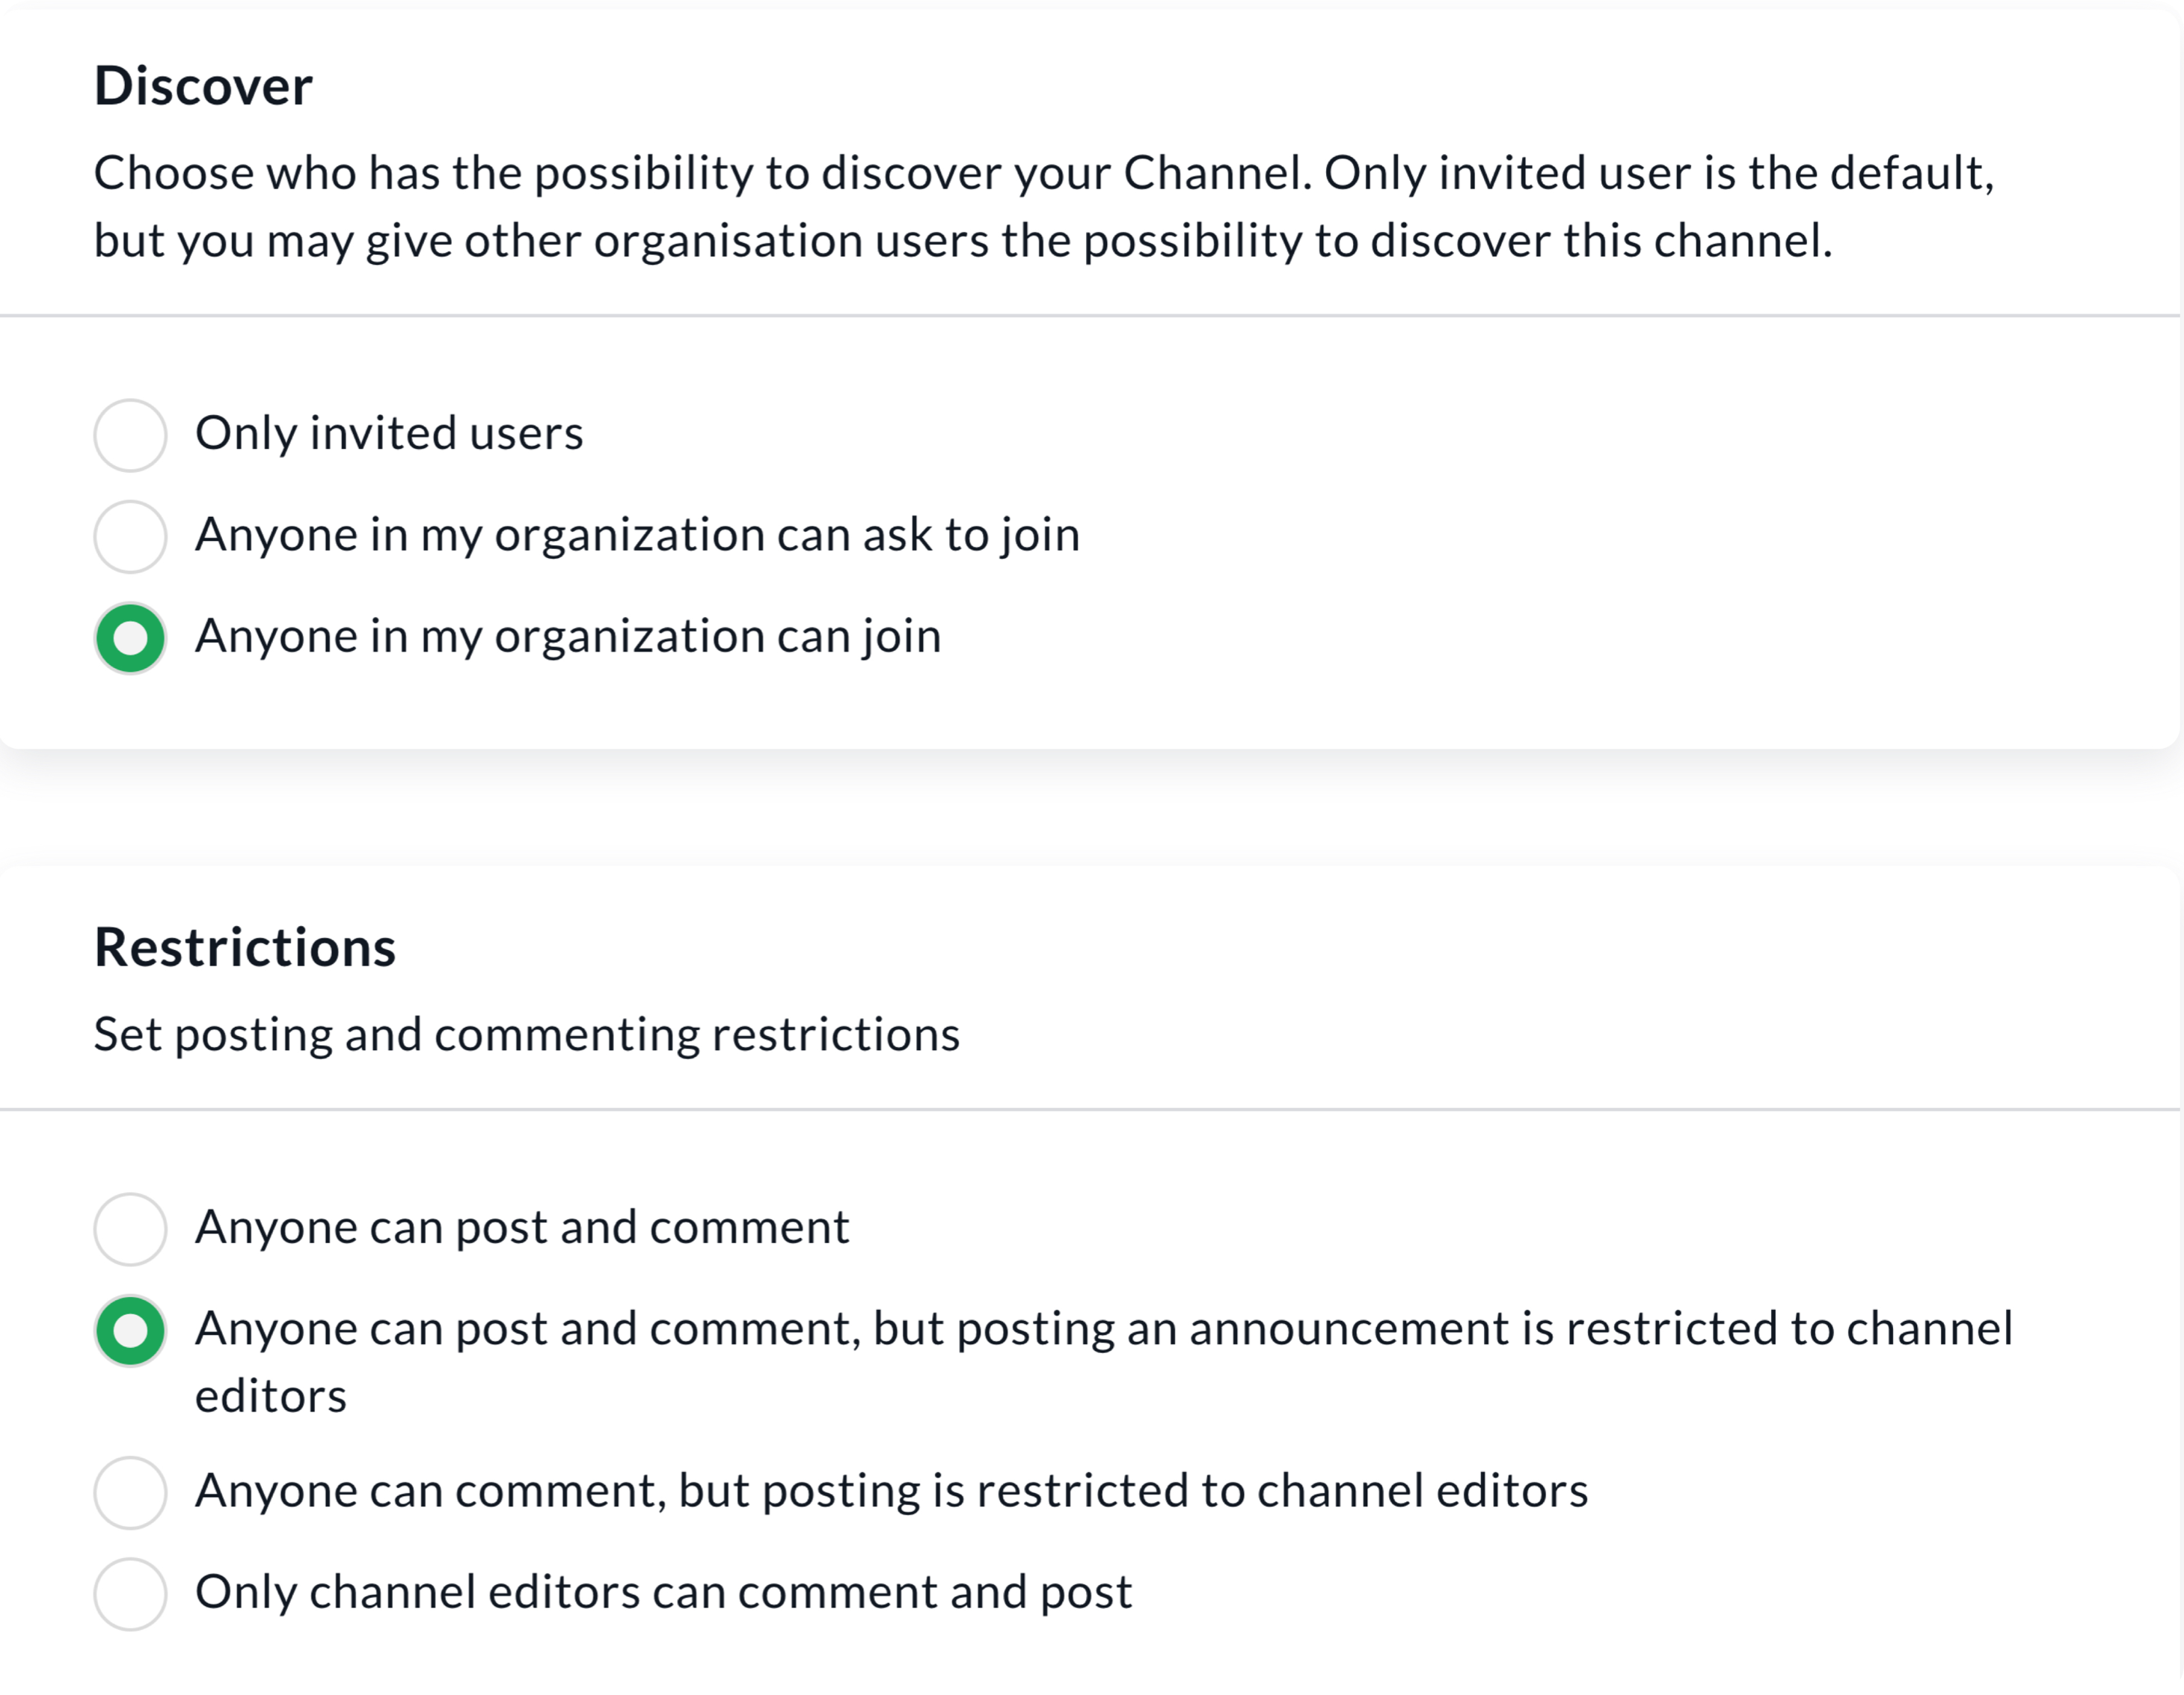Select the announcement-restricted posting option

click(x=130, y=1330)
